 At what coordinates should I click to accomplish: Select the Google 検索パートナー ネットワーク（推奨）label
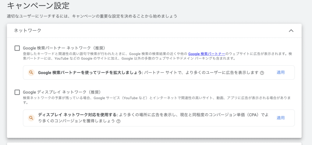(x=64, y=48)
